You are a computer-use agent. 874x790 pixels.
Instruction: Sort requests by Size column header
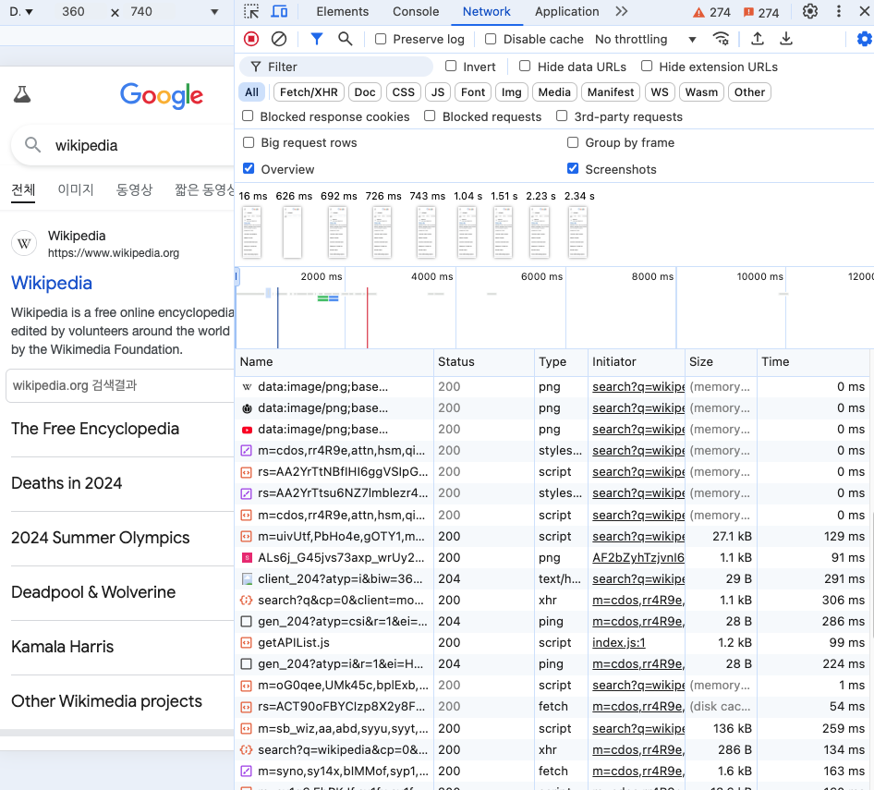[x=720, y=361]
